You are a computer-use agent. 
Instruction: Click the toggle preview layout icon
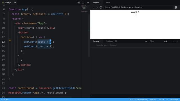coord(83,3)
